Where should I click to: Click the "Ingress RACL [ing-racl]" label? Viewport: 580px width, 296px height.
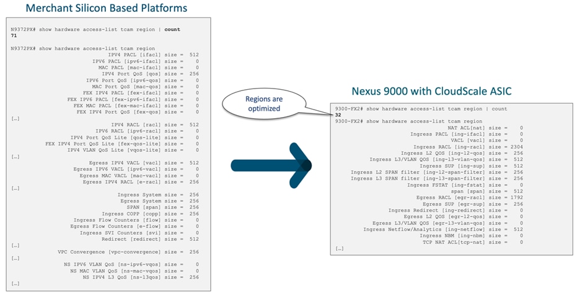[x=449, y=147]
